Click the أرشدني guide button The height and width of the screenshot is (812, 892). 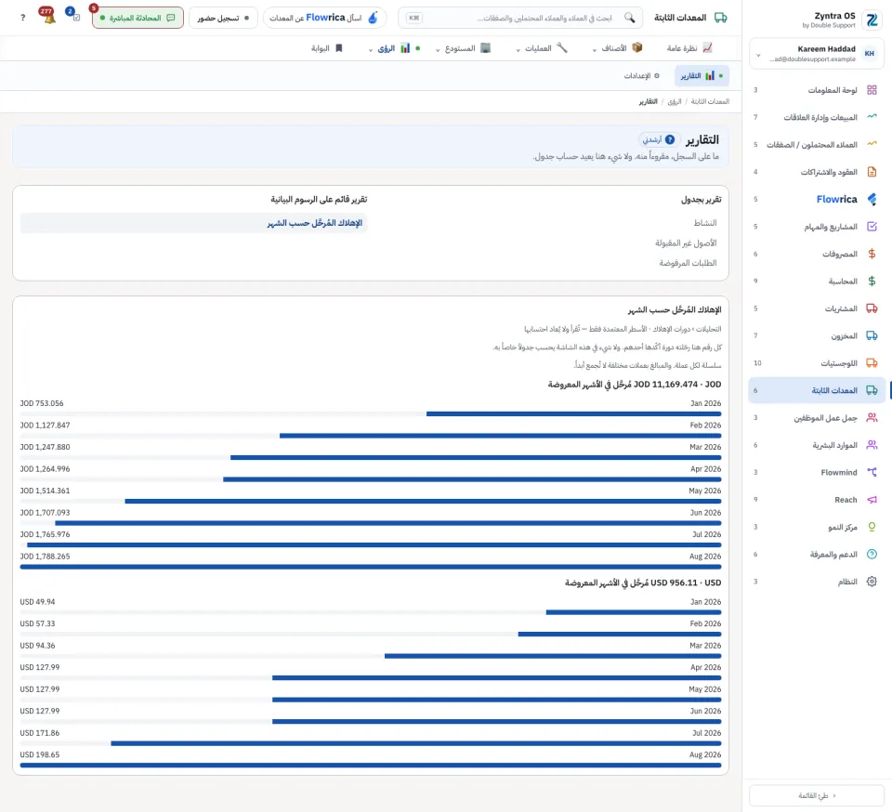658,139
